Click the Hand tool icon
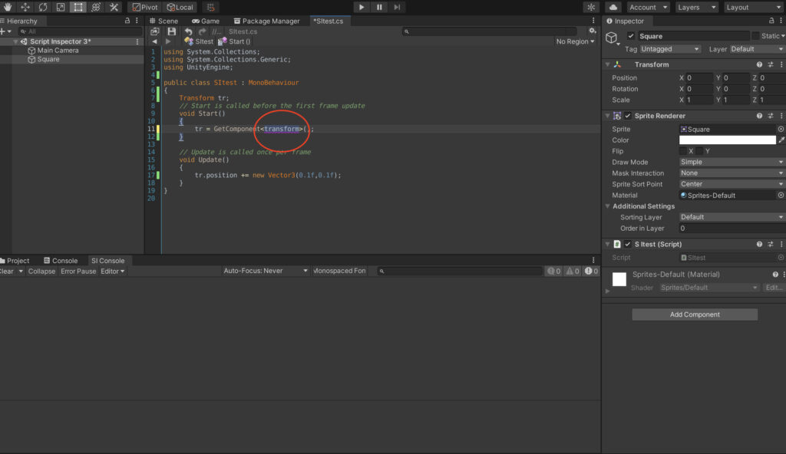This screenshot has height=454, width=786. 7,7
